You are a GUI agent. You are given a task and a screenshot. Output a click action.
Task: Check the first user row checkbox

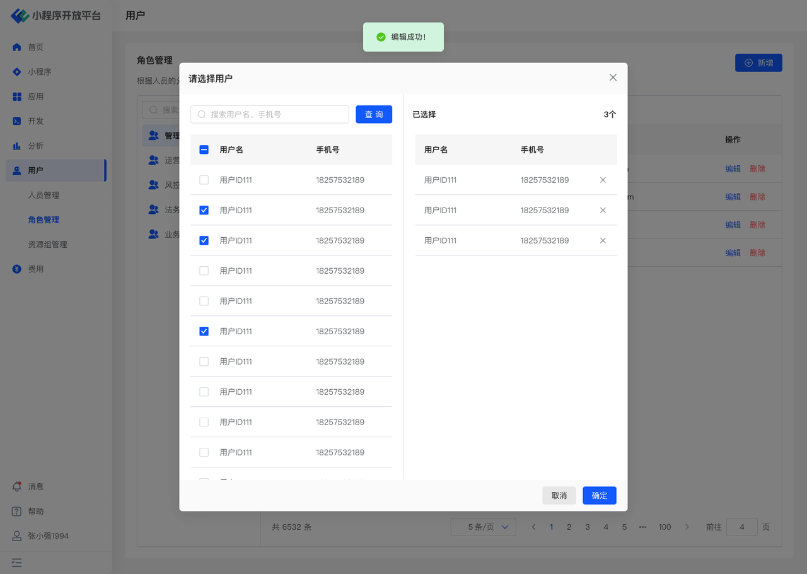click(204, 180)
